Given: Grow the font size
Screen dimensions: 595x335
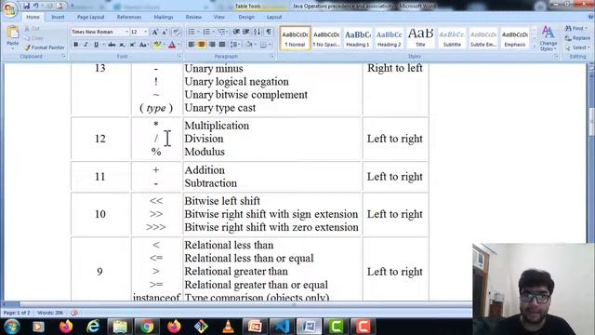Looking at the screenshot, I should [x=155, y=33].
